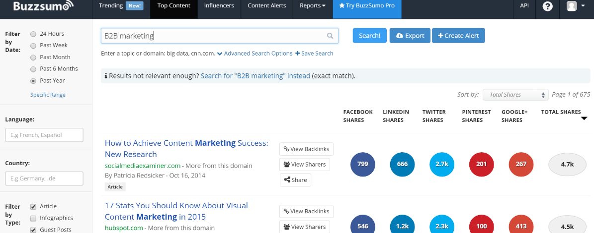
Task: Click Twitter shares circle showing 2.7k
Action: 442,164
